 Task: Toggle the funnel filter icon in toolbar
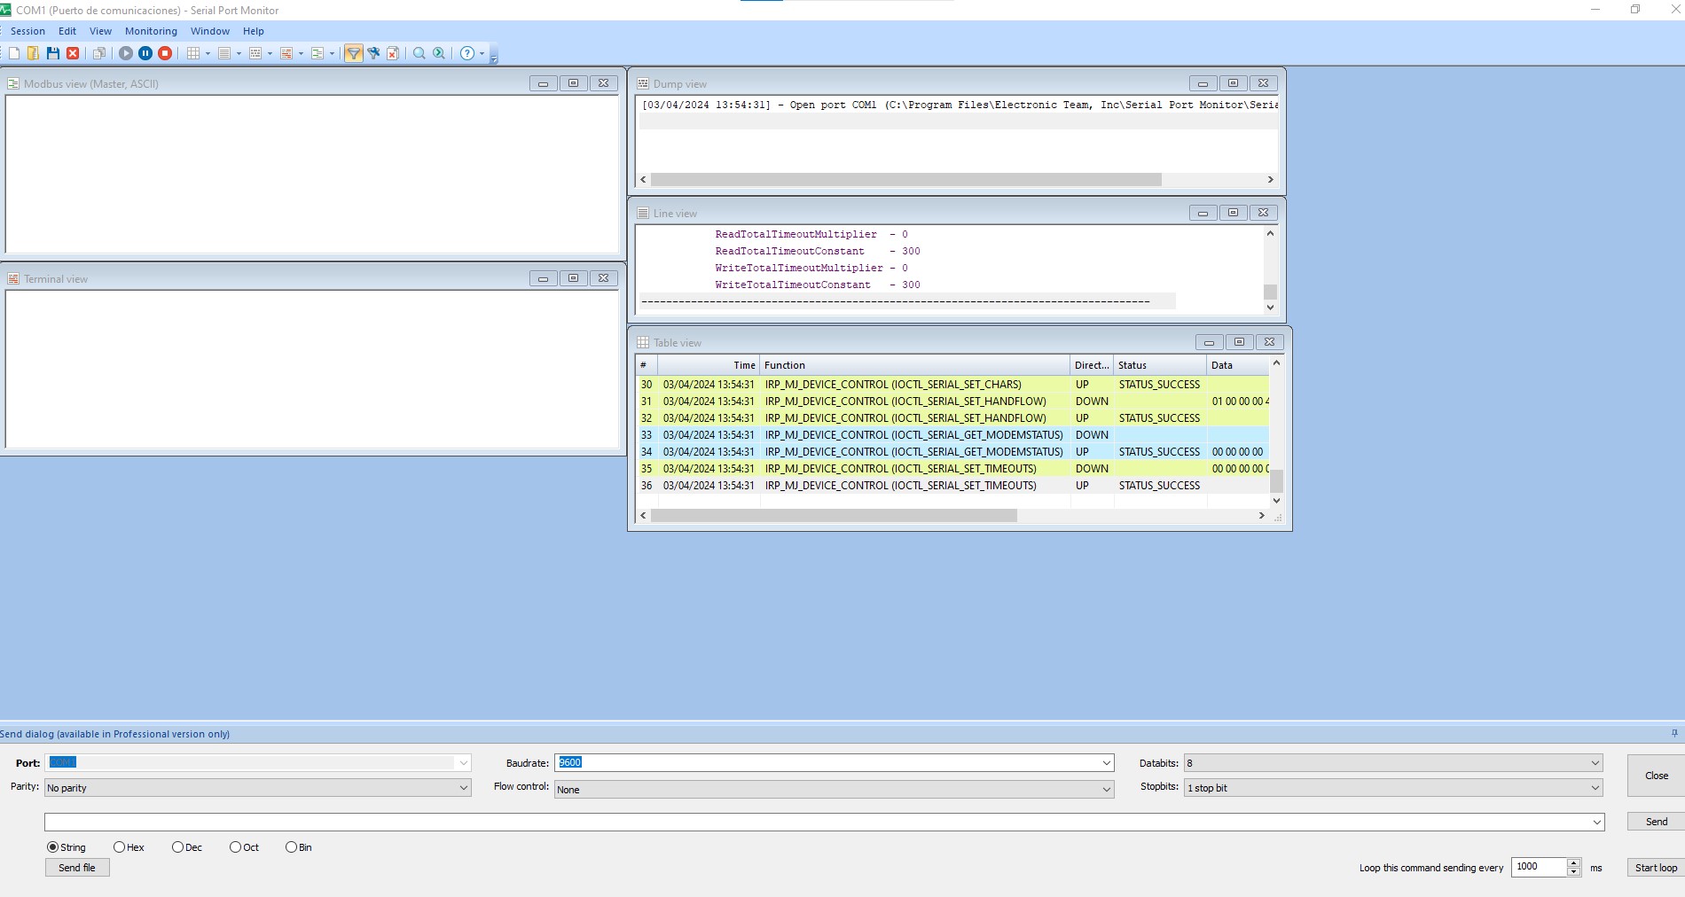tap(353, 53)
